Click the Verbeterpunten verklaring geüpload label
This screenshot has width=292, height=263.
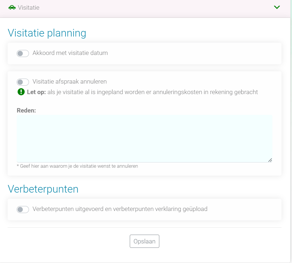tap(120, 209)
